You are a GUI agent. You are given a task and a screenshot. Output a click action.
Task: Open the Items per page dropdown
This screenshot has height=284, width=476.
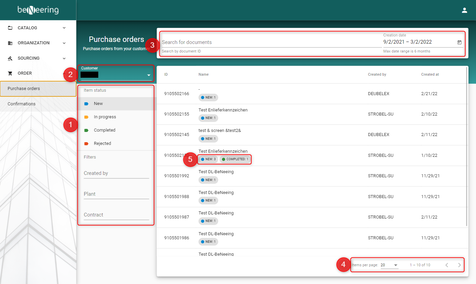[389, 265]
